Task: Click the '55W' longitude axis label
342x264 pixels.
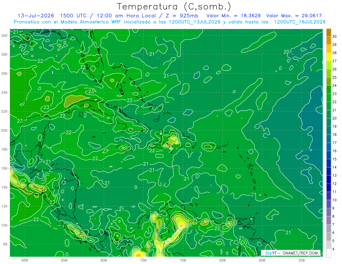Action: [302, 260]
